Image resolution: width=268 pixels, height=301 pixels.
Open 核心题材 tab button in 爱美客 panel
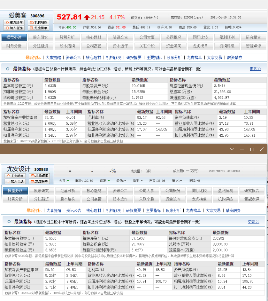(94, 37)
